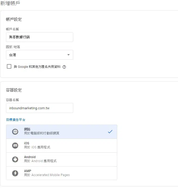The image size is (178, 189).
Task: Select the AMP target platform option
Action: pos(62,173)
